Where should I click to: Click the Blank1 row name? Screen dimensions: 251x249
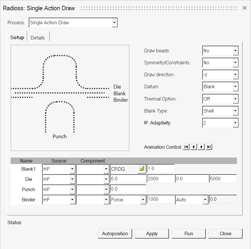tap(28, 169)
